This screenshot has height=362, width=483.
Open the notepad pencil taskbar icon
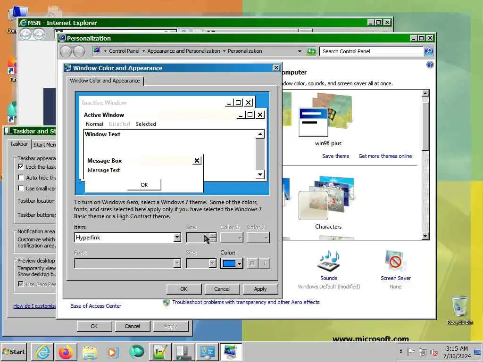160,352
